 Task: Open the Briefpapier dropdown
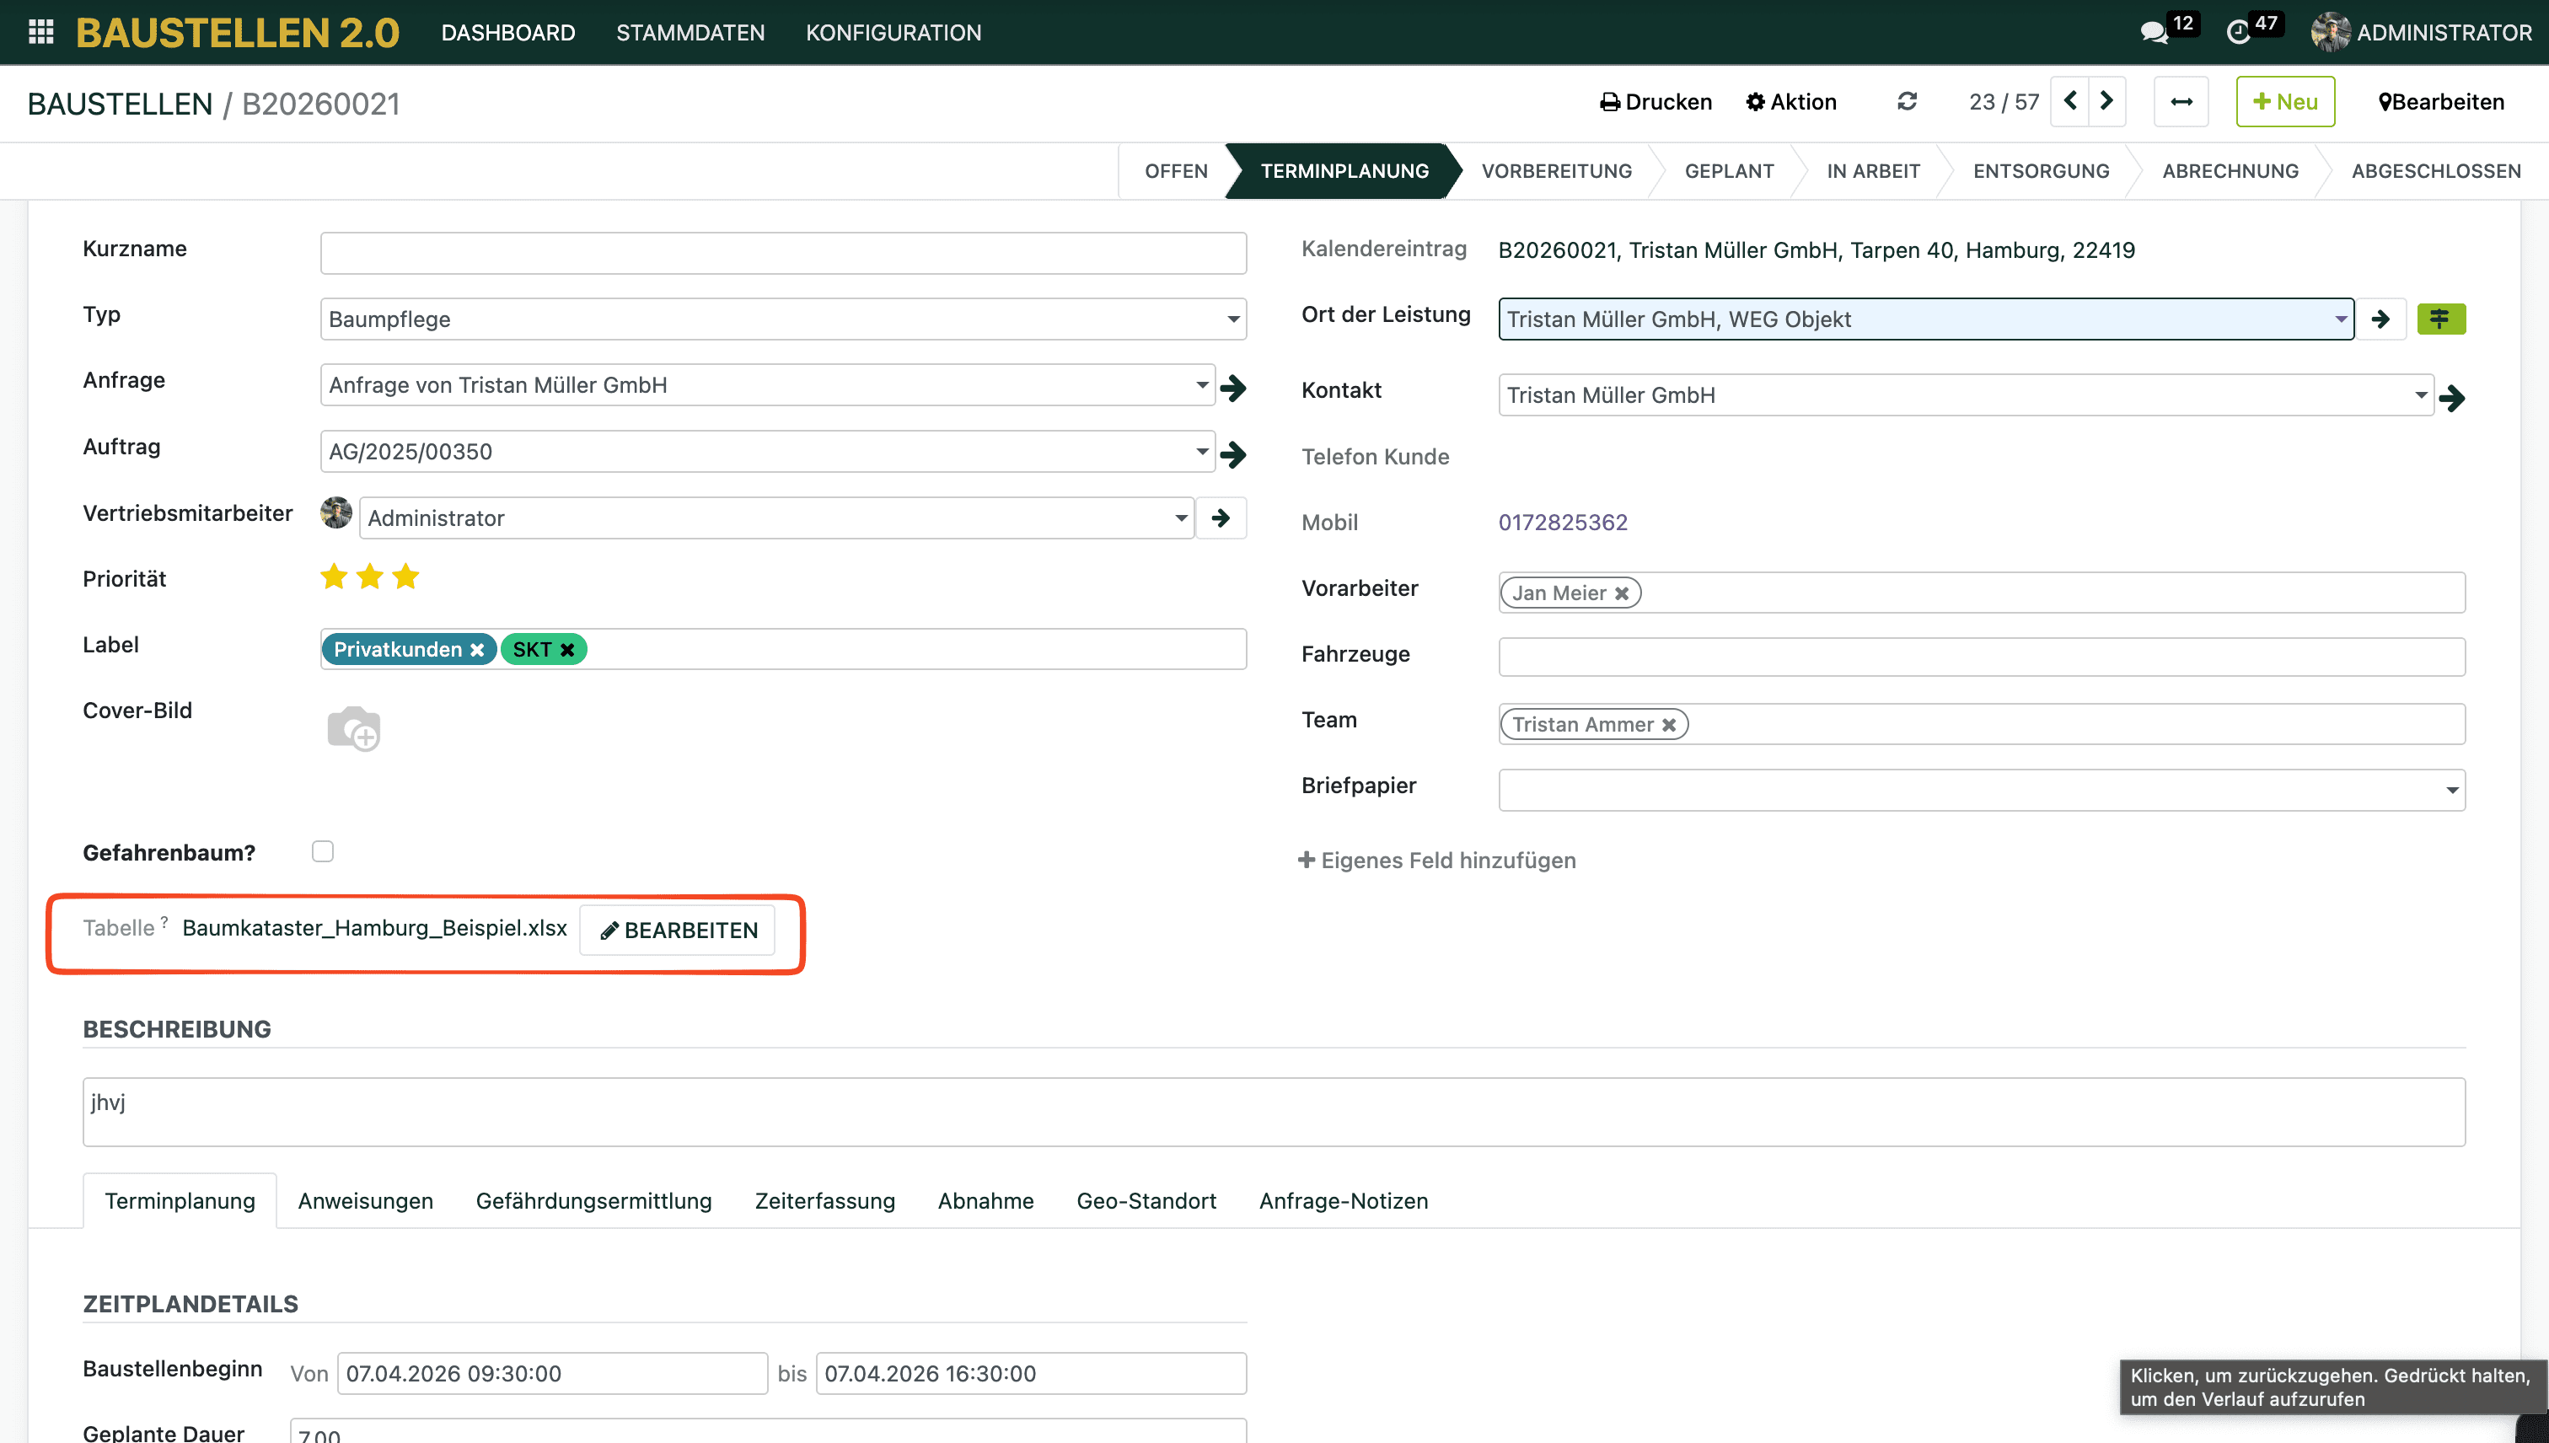pos(2451,791)
